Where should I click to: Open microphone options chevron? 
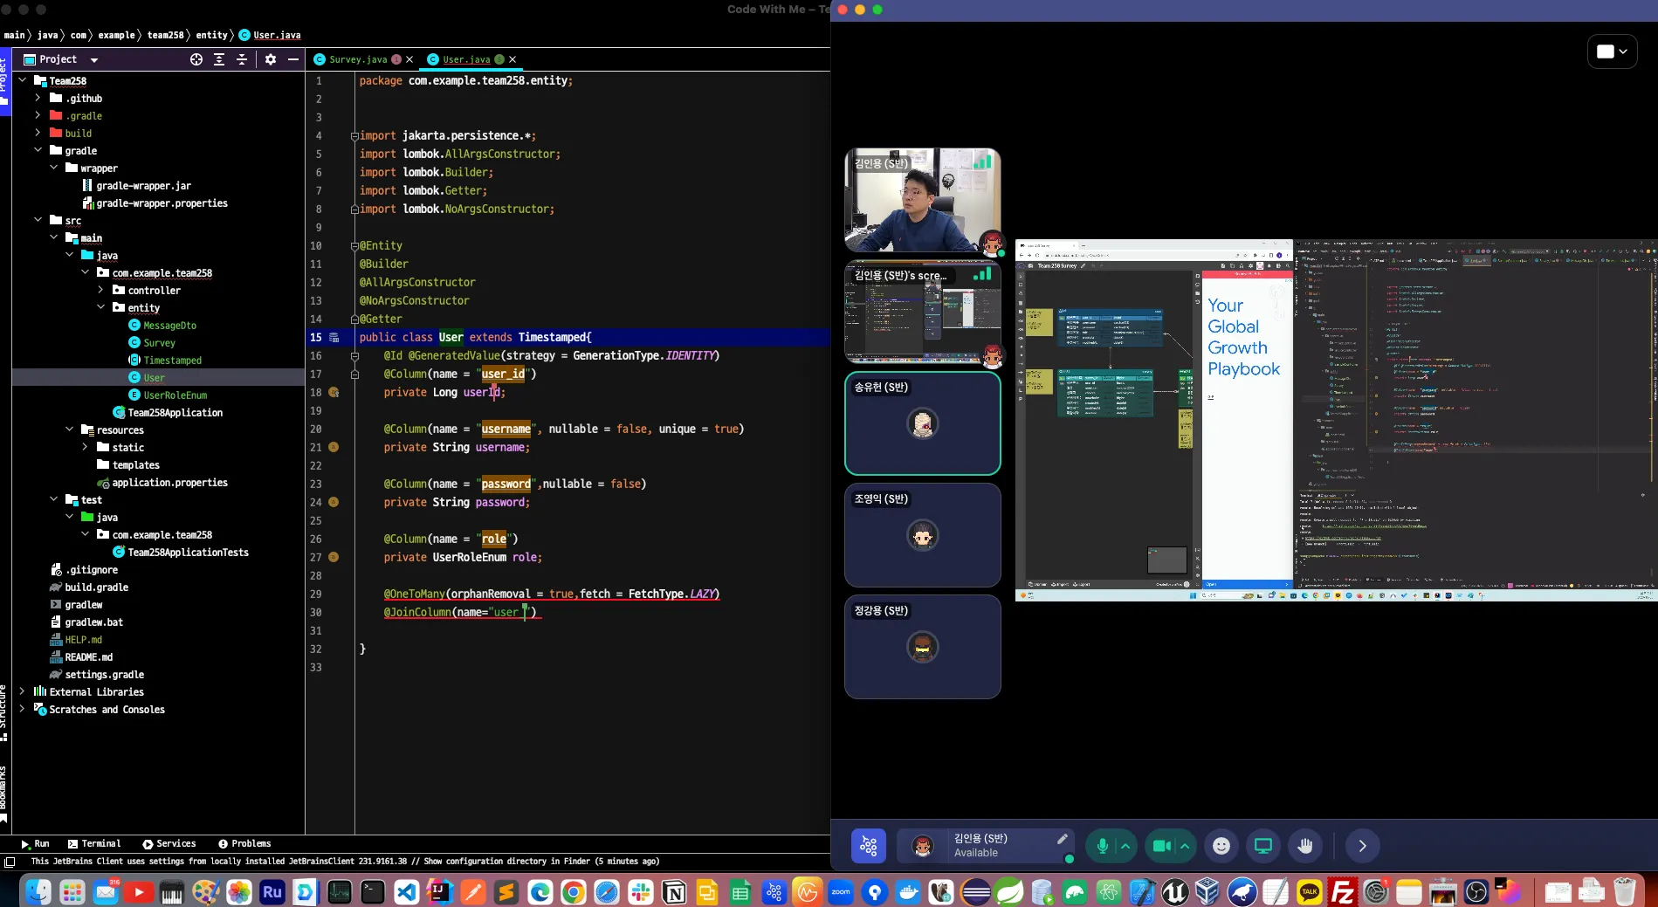1125,846
